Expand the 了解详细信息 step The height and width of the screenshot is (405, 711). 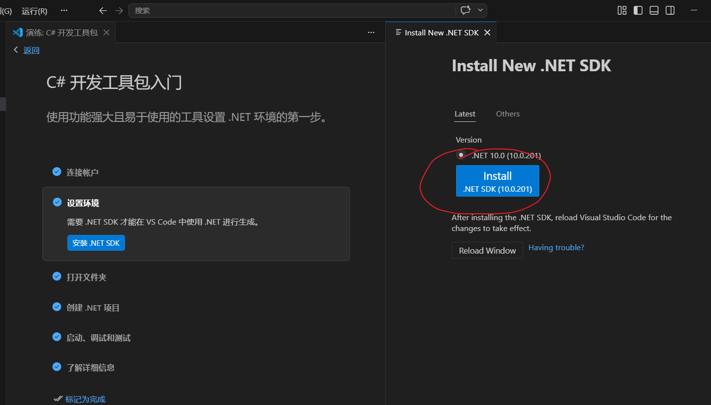[x=91, y=368]
